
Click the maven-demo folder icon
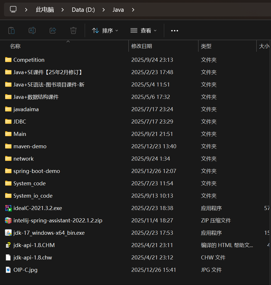(x=8, y=146)
